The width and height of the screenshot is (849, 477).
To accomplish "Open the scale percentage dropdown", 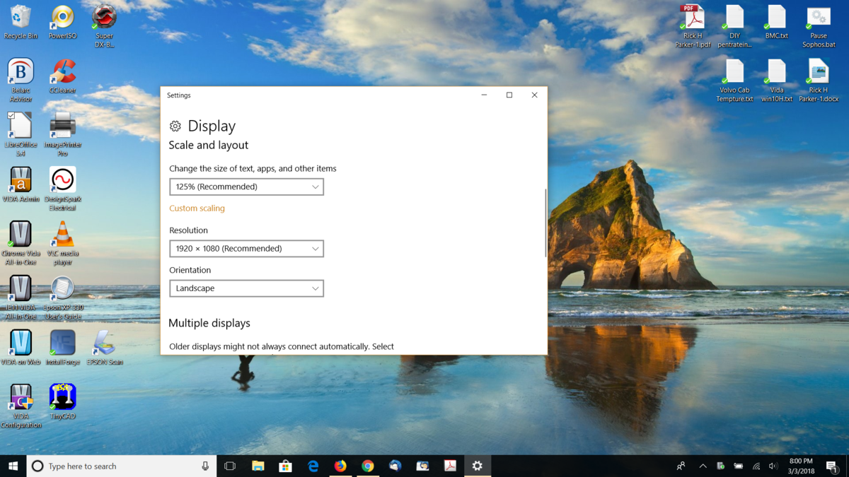I will [246, 187].
